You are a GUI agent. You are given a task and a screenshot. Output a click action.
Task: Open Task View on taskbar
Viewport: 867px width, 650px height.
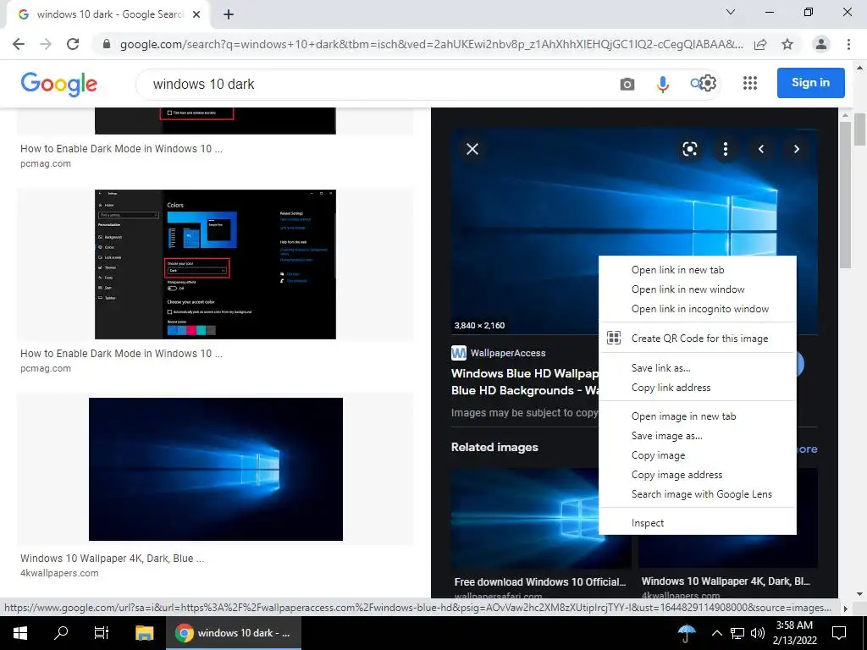(102, 633)
